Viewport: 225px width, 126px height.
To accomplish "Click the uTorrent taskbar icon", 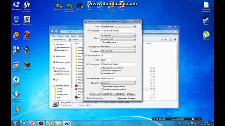I will [50, 123].
